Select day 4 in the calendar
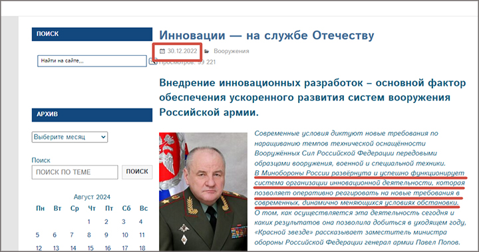Viewport: 479px width, 252px height. coord(140,222)
